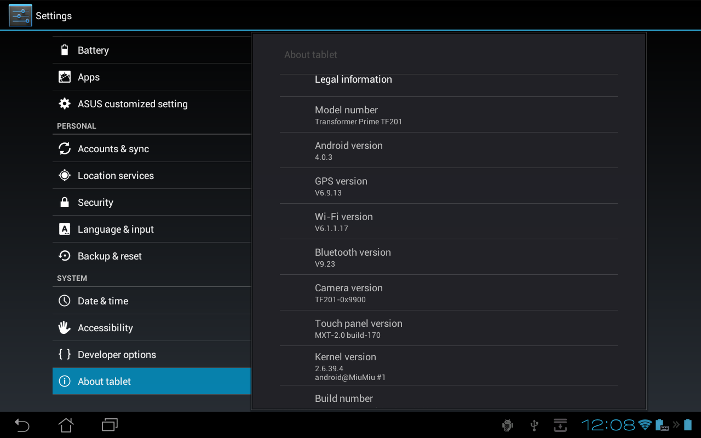Go back with the back arrow
The width and height of the screenshot is (701, 438).
pyautogui.click(x=22, y=425)
